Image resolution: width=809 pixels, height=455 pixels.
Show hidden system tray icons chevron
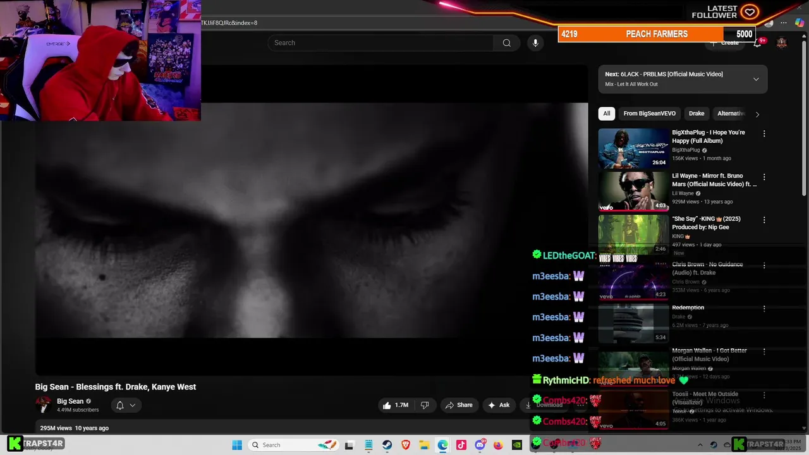(700, 445)
